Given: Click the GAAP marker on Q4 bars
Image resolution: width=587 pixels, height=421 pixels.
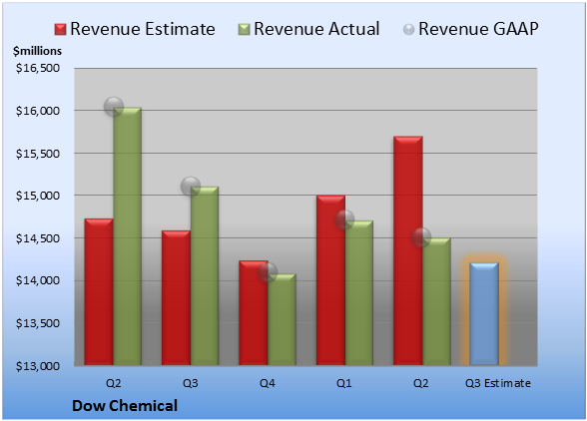Looking at the screenshot, I should tap(268, 272).
